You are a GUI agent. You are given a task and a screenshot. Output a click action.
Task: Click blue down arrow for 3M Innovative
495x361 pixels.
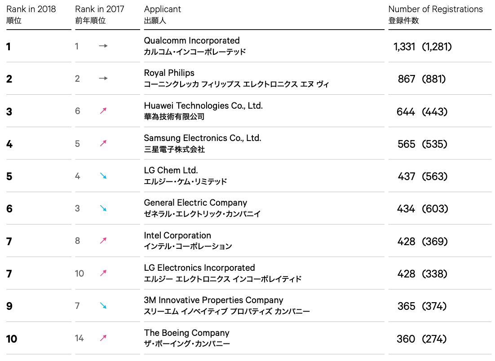(103, 306)
